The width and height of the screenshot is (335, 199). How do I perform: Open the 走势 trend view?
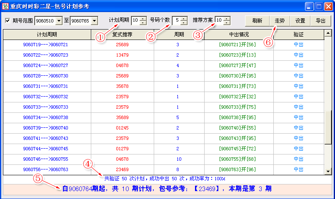click(x=280, y=21)
